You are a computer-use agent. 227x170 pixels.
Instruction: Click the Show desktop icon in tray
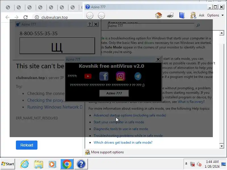[224, 164]
